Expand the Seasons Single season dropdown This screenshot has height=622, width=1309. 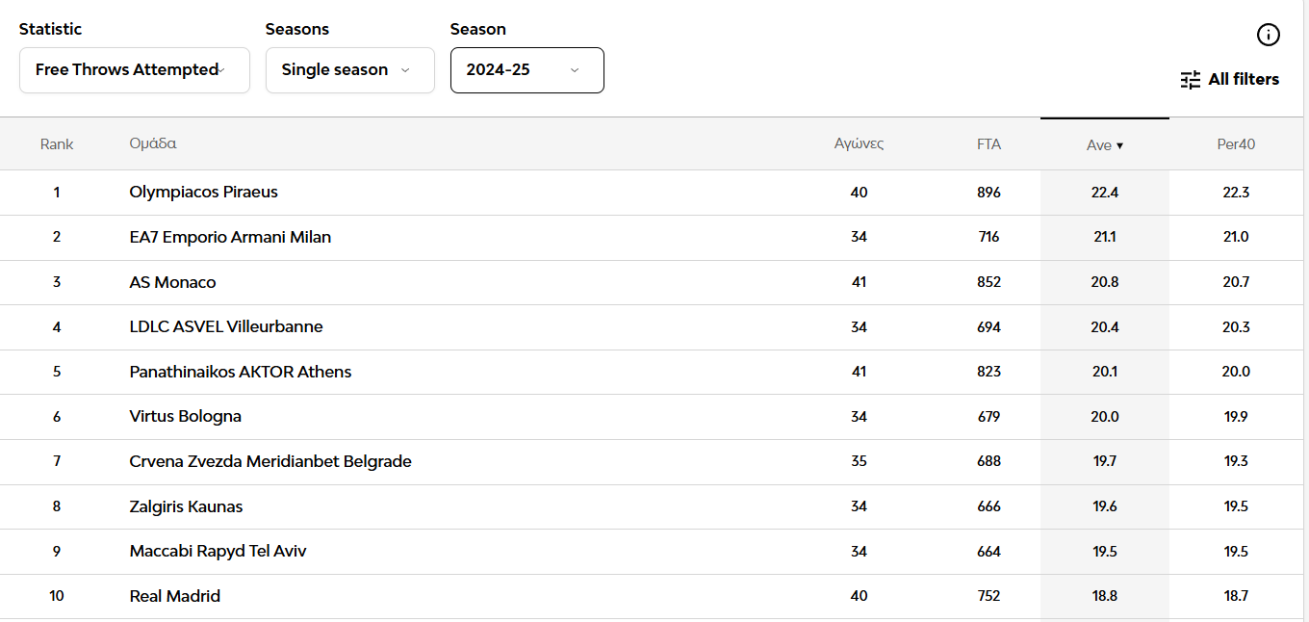349,70
